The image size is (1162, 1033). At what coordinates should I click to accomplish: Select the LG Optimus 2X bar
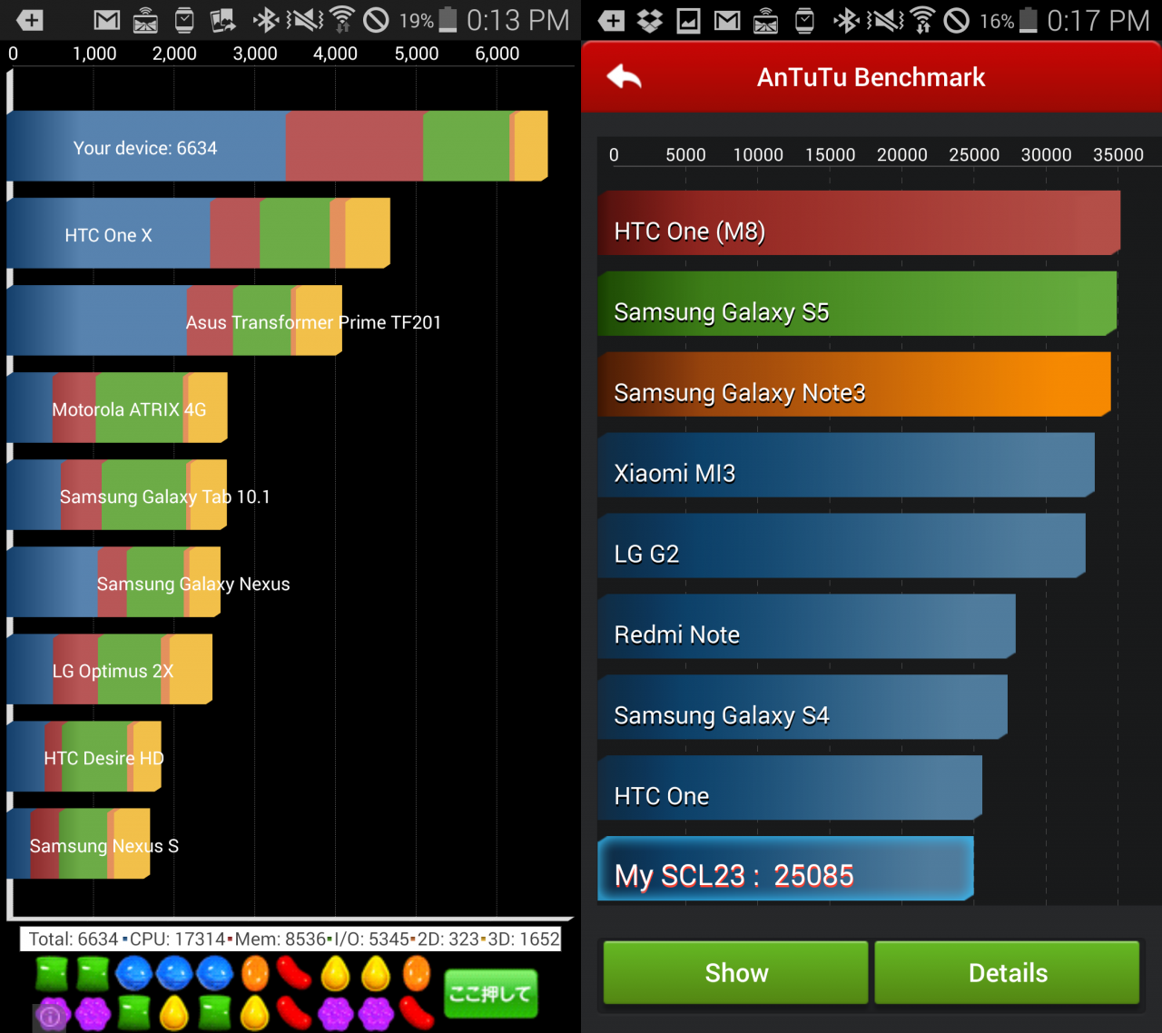click(110, 669)
